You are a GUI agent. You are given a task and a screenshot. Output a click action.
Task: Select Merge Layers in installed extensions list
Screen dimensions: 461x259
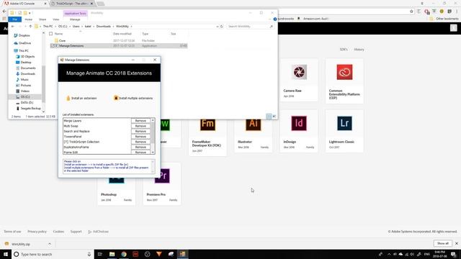coord(73,121)
